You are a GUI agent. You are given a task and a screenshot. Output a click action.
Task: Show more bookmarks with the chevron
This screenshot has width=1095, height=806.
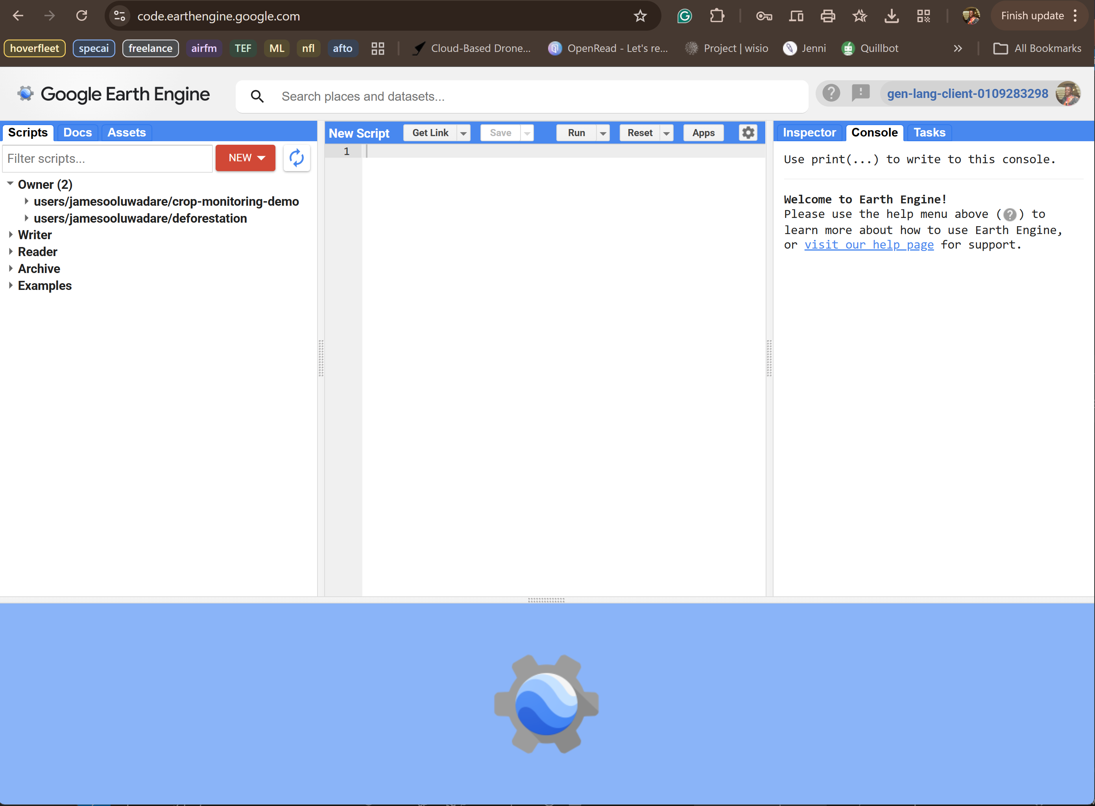pyautogui.click(x=958, y=48)
